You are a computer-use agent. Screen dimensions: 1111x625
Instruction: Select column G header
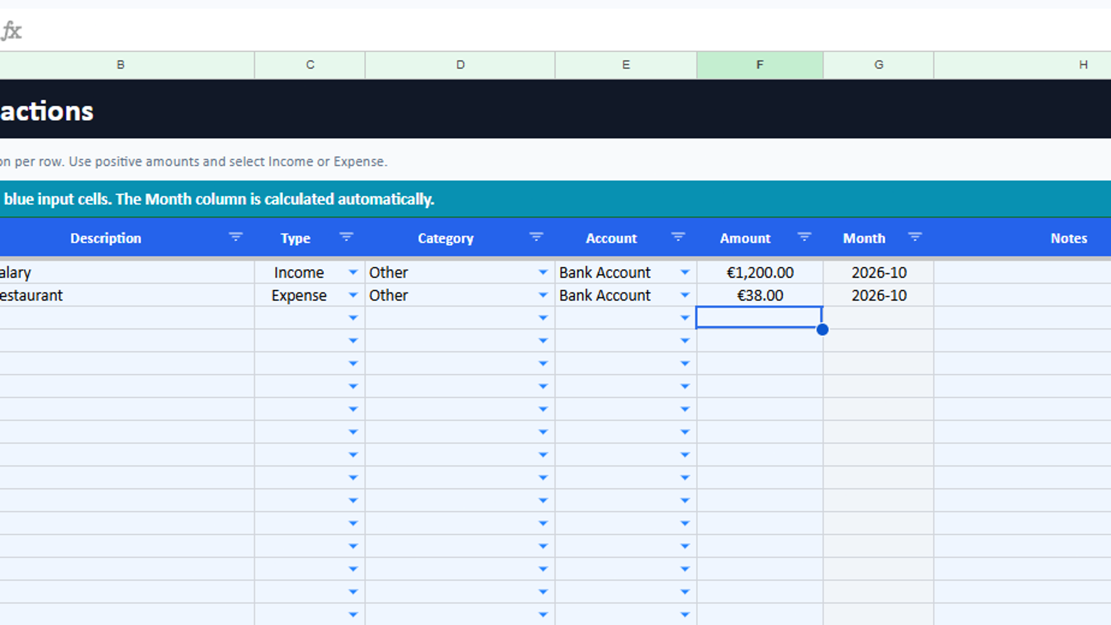point(878,65)
